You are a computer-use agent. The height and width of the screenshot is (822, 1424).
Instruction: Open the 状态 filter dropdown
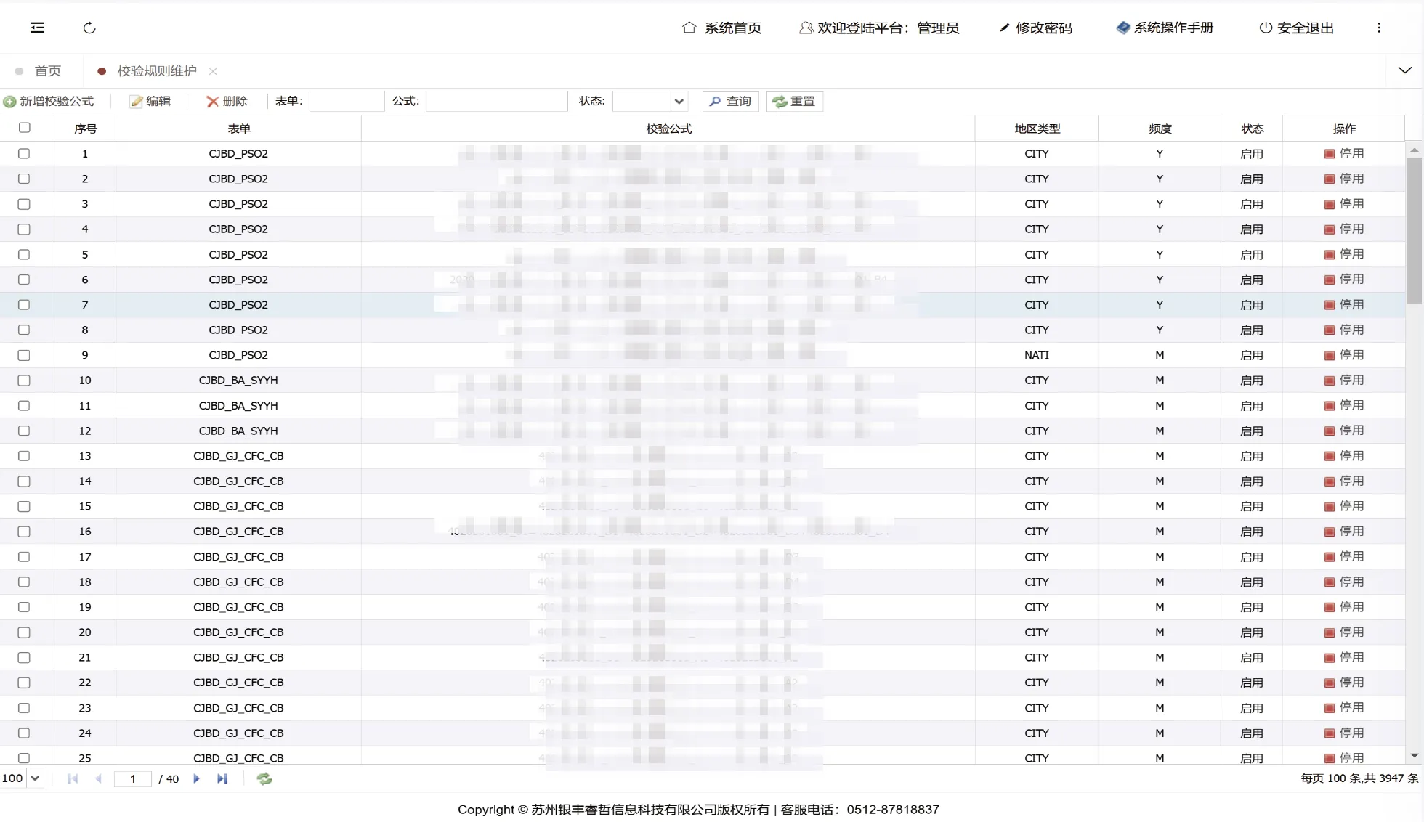[678, 102]
